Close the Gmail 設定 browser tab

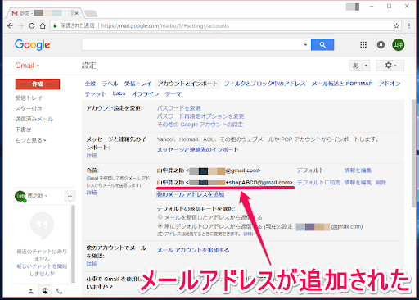coord(76,13)
